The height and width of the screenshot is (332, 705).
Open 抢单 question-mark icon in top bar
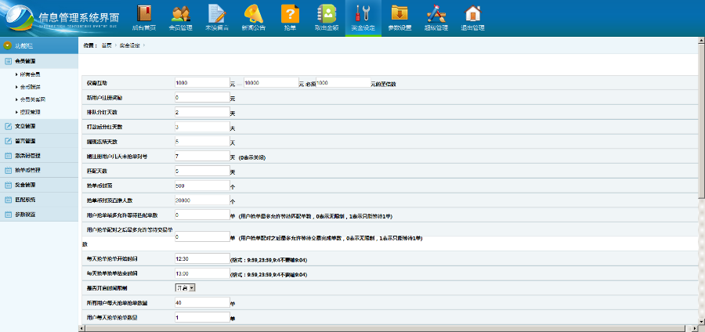(290, 13)
